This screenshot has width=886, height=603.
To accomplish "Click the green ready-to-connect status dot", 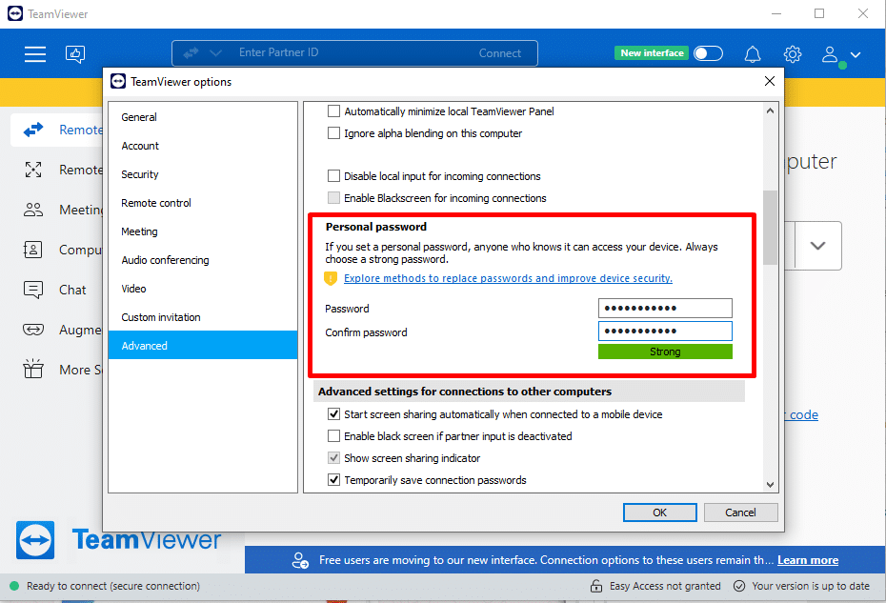I will point(14,586).
